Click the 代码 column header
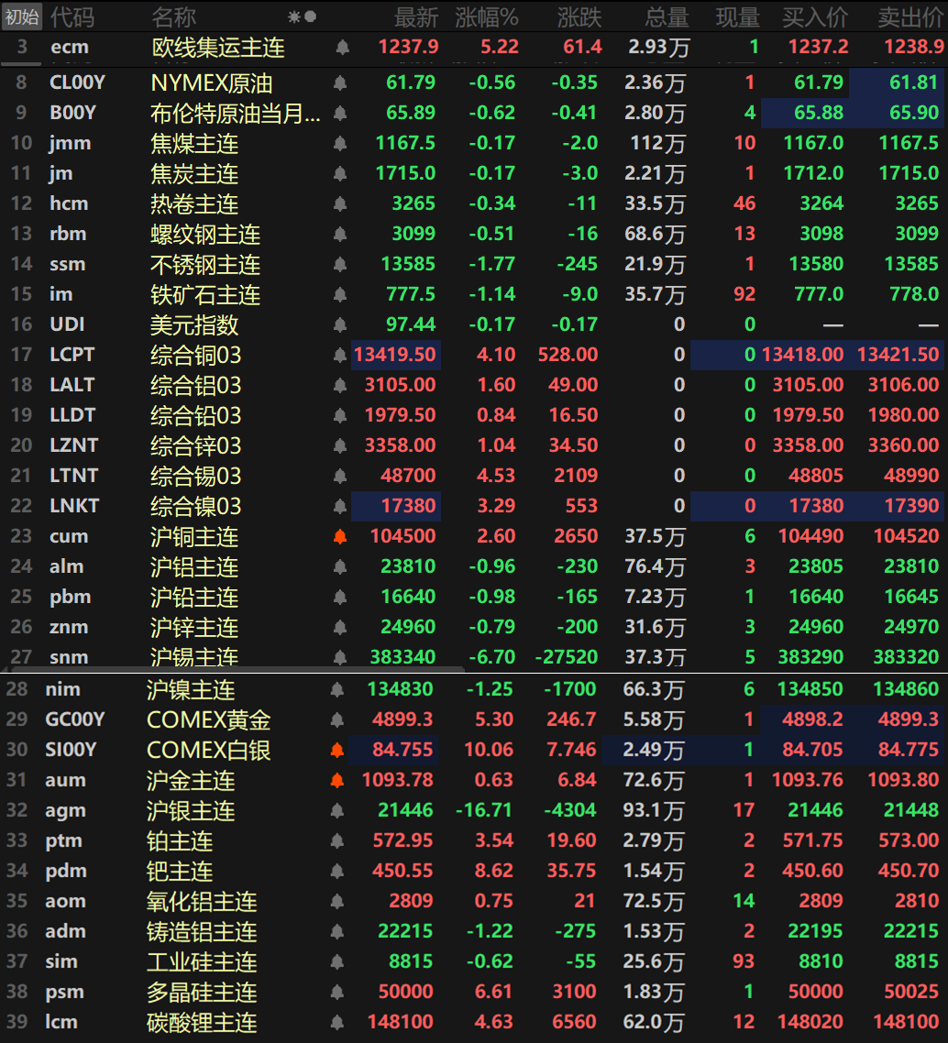This screenshot has height=1043, width=948. point(72,16)
